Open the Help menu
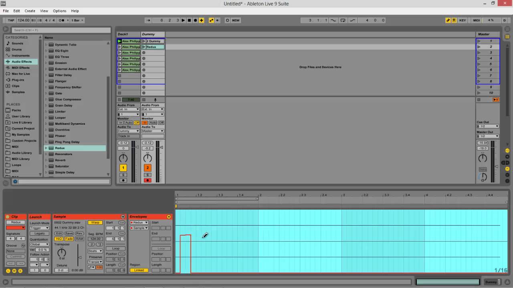 click(x=75, y=11)
